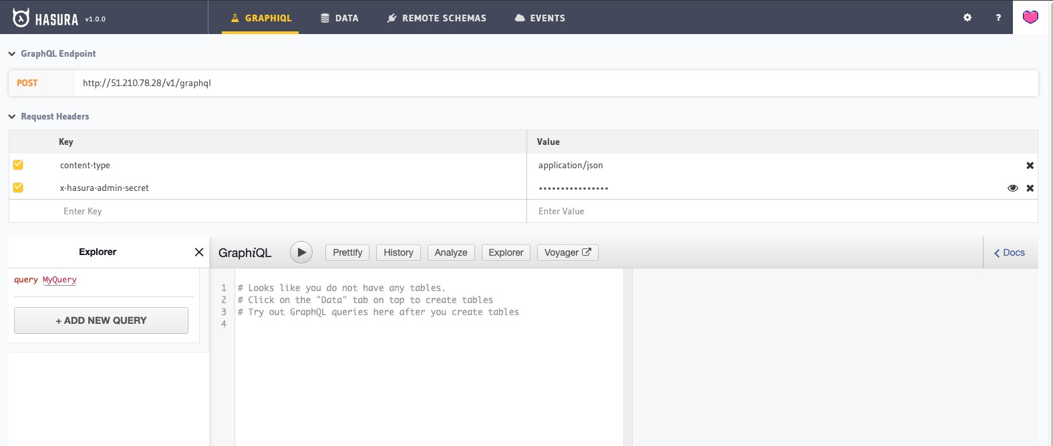
Task: Click the content-type key cell
Action: [x=85, y=165]
